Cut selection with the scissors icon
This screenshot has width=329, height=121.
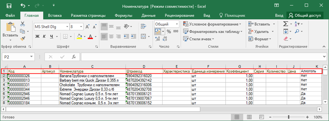click(x=23, y=24)
